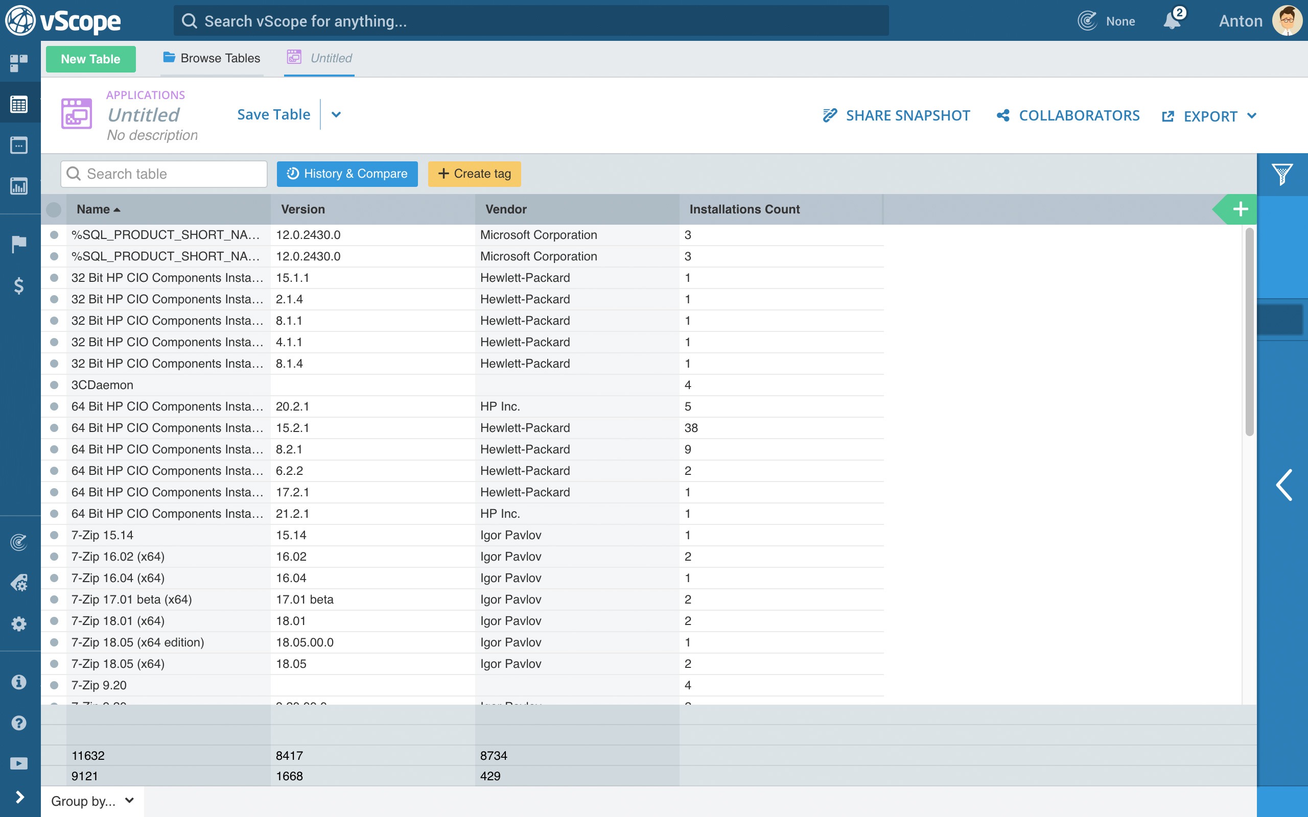Select the 7-Zip 9.20 row toggle

pos(54,685)
